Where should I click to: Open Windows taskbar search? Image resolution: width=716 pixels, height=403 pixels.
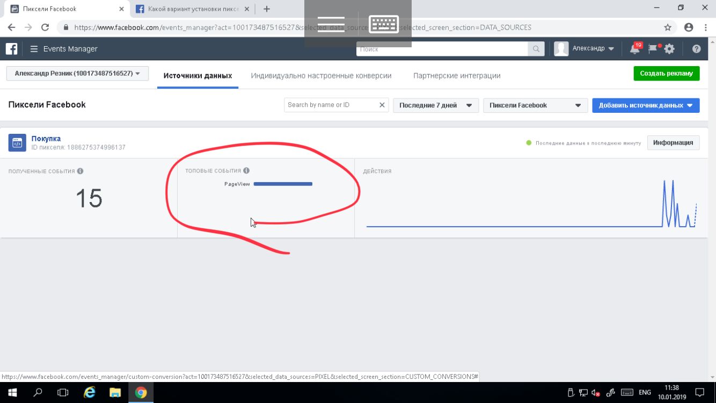38,393
